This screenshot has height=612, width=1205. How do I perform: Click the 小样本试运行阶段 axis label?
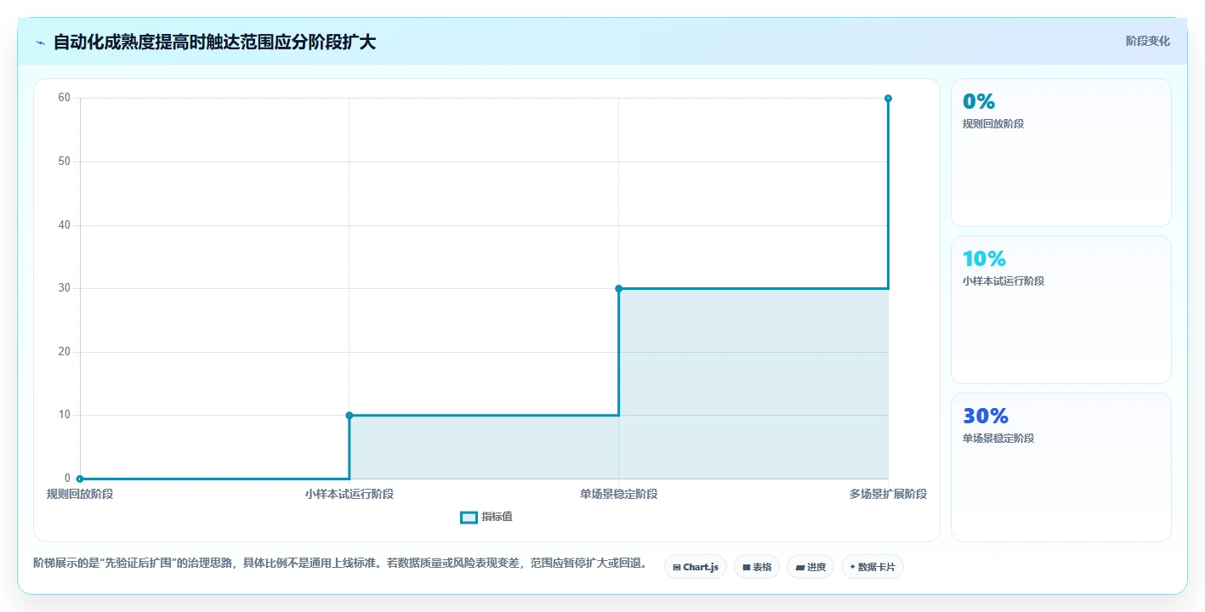tap(350, 494)
